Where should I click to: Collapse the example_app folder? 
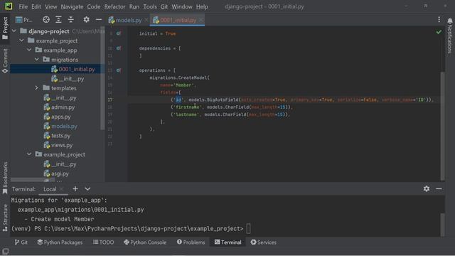[x=29, y=50]
